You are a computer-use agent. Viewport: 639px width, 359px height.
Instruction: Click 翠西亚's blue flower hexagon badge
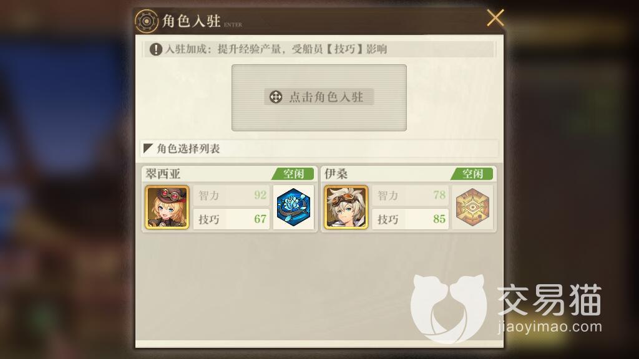pos(293,207)
